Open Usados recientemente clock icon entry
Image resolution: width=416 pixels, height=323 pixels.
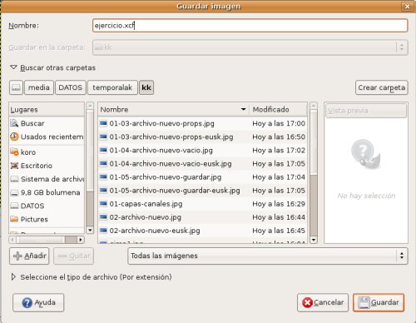[14, 137]
